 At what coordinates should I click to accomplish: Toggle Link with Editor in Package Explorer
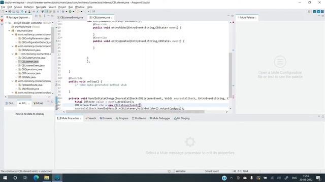pyautogui.click(x=40, y=16)
